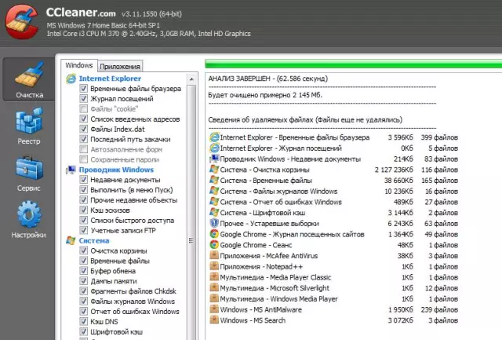Click box icon of MS AntiMalware result
The image size is (502, 340).
click(214, 309)
